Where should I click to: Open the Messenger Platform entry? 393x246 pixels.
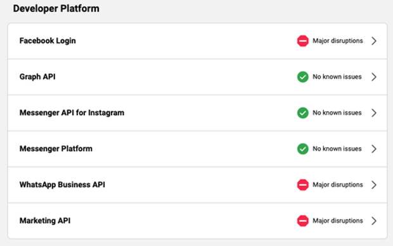pyautogui.click(x=198, y=149)
